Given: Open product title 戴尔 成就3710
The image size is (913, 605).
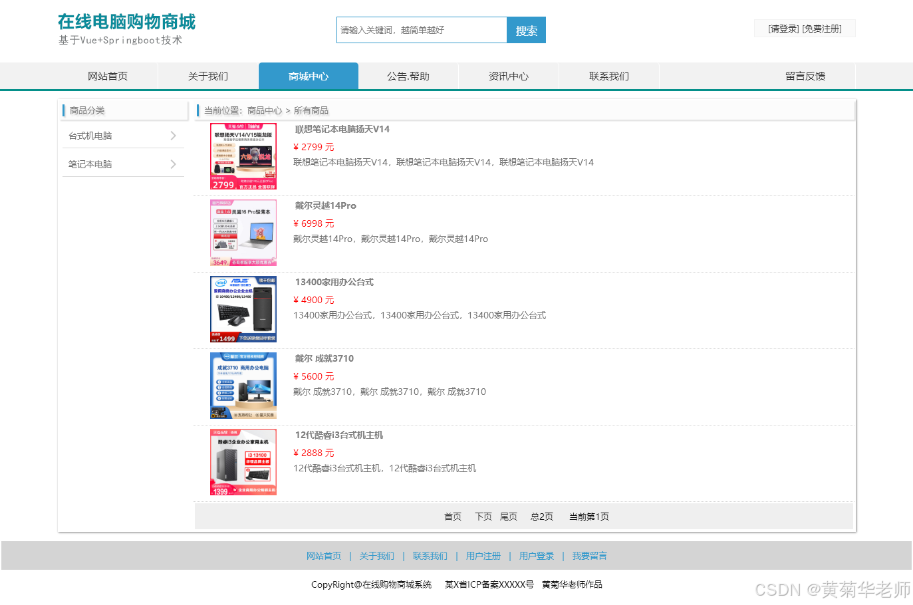Looking at the screenshot, I should tap(325, 358).
